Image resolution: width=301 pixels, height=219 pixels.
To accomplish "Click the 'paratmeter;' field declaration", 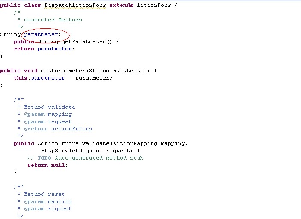I will click(42, 34).
